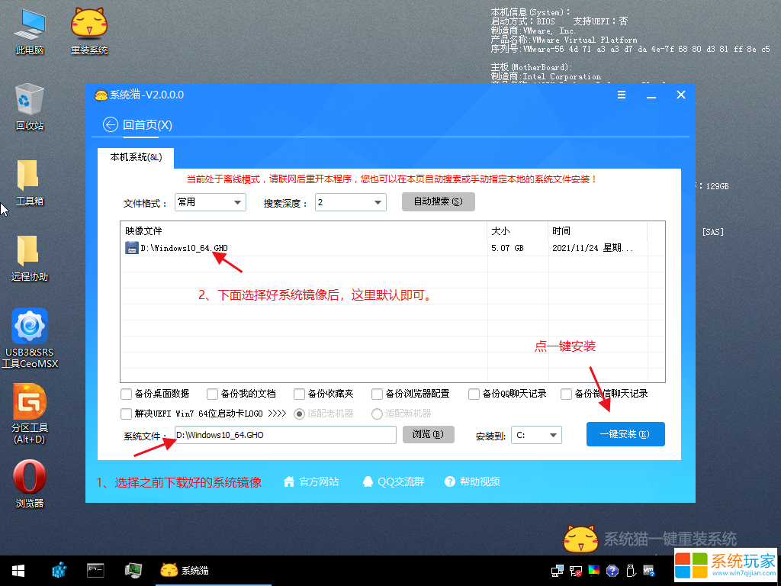The image size is (781, 586).
Task: Enable 备份浏览器配置 checkbox
Action: (x=377, y=394)
